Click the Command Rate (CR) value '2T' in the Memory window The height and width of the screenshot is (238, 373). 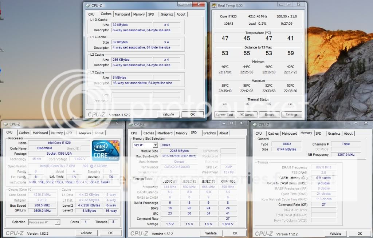point(323,205)
